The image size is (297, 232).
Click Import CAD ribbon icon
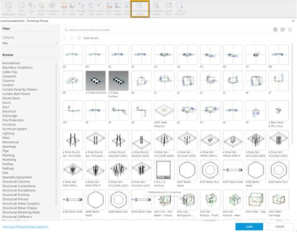tap(91, 8)
